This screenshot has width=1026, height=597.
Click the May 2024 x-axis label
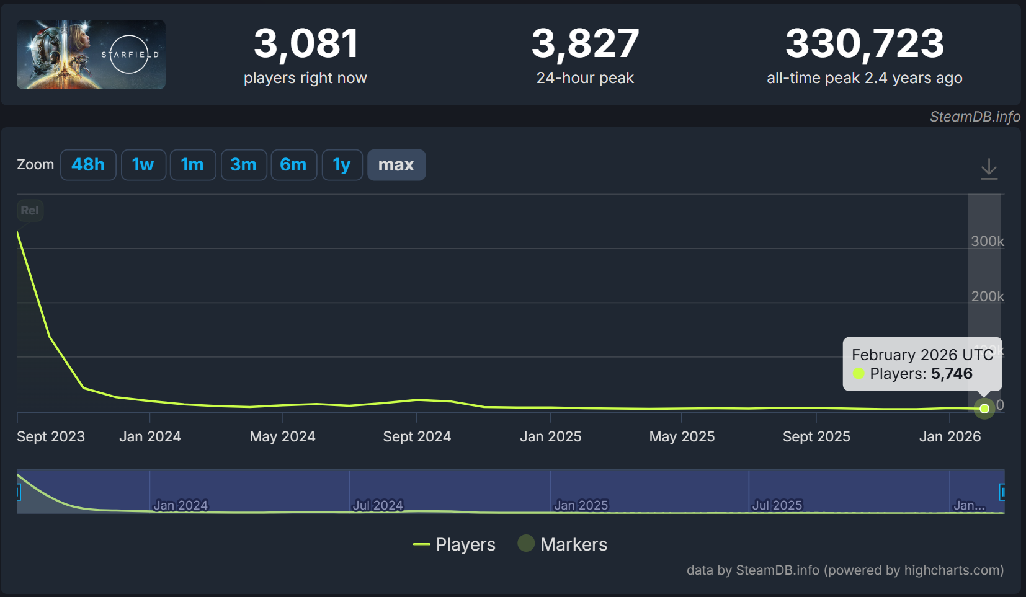pos(282,436)
